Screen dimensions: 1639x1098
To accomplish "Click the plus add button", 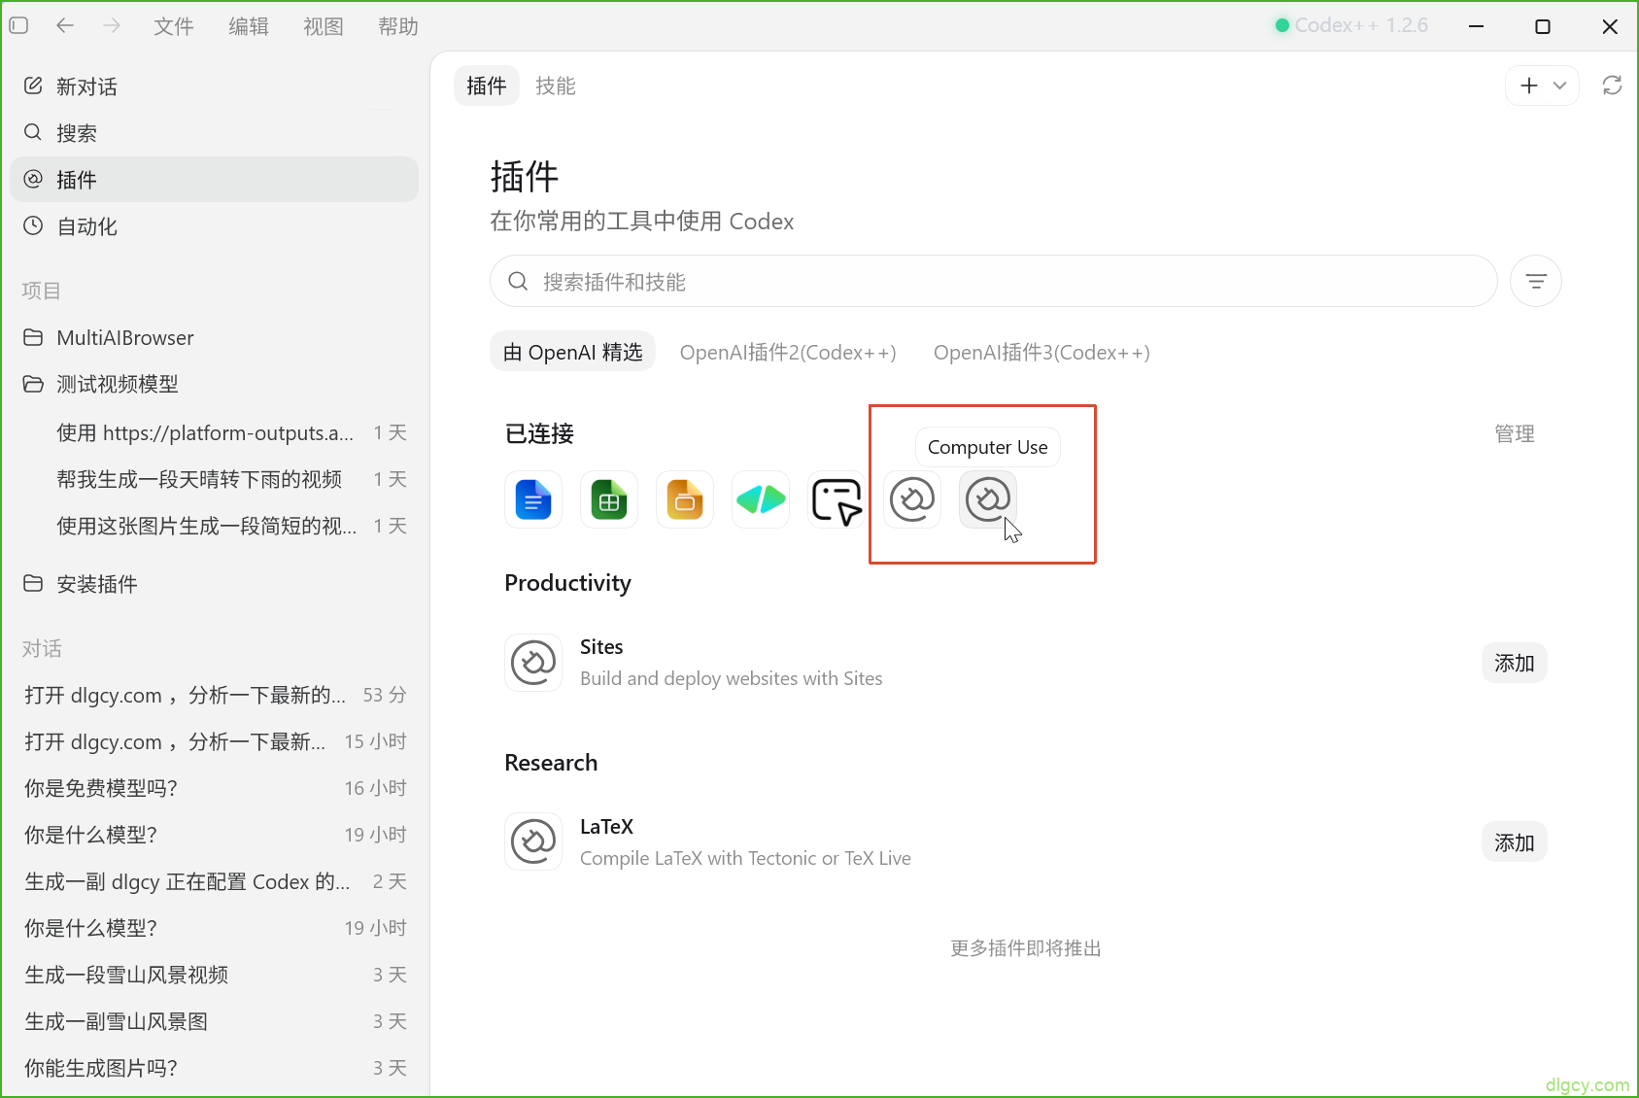I will point(1529,86).
